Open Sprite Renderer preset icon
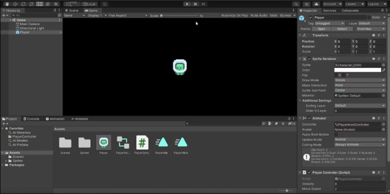 [x=379, y=59]
